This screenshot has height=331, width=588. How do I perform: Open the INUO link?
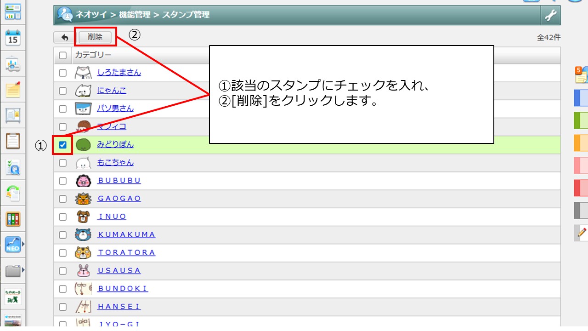(x=112, y=217)
